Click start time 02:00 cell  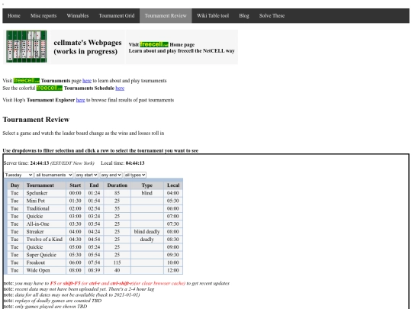tap(75, 208)
